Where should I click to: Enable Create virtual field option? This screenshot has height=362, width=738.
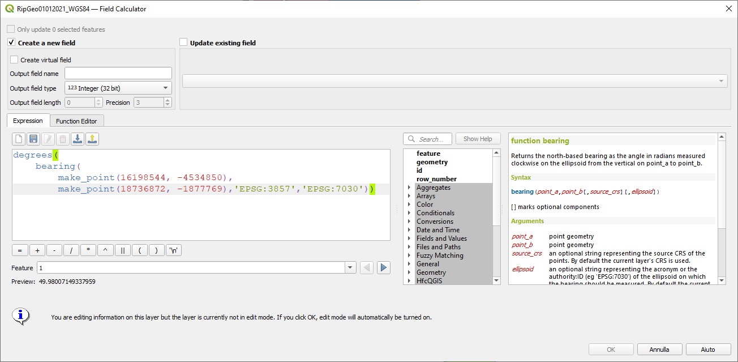pyautogui.click(x=14, y=59)
